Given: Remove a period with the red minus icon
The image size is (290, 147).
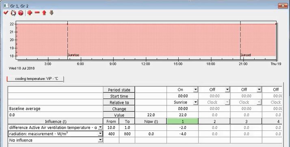Looking at the screenshot, I should point(37,13).
